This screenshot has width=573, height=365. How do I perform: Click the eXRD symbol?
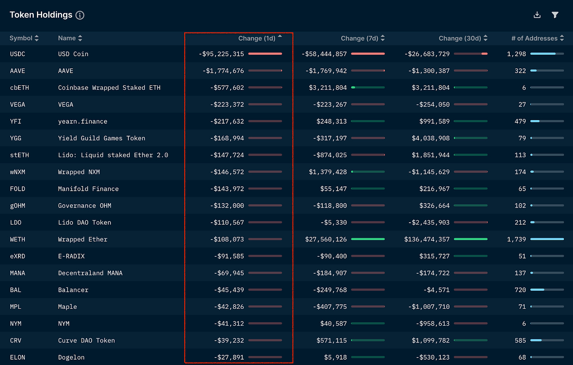click(x=18, y=256)
